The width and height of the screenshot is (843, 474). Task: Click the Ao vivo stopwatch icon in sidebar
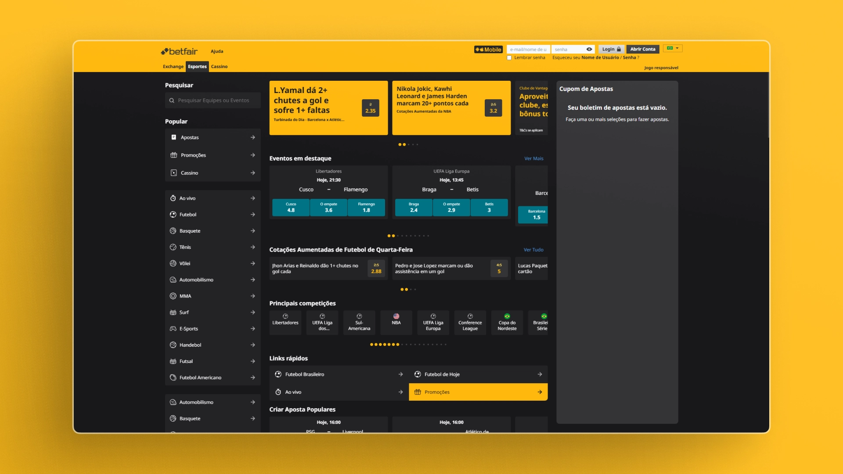click(173, 198)
